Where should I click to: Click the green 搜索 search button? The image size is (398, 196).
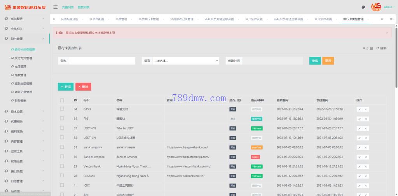coord(314,61)
